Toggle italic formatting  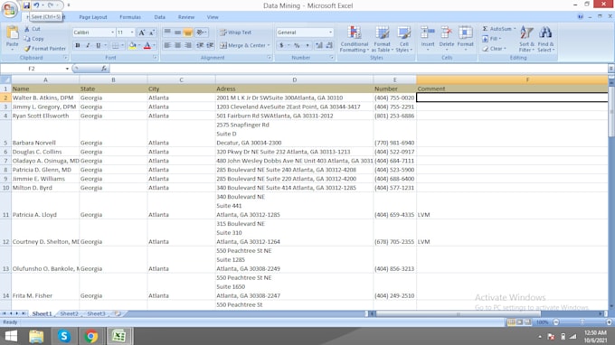88,45
